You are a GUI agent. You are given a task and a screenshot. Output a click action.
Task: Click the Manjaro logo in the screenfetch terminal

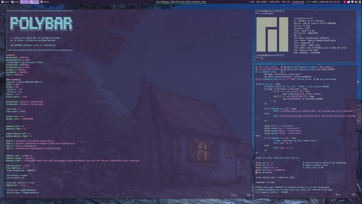[272, 34]
